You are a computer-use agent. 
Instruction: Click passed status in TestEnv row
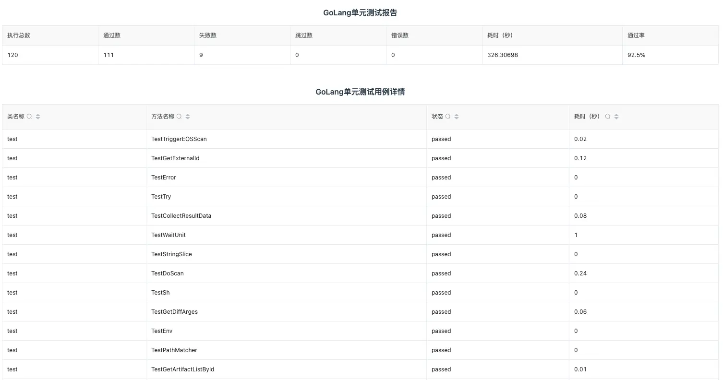tap(441, 331)
